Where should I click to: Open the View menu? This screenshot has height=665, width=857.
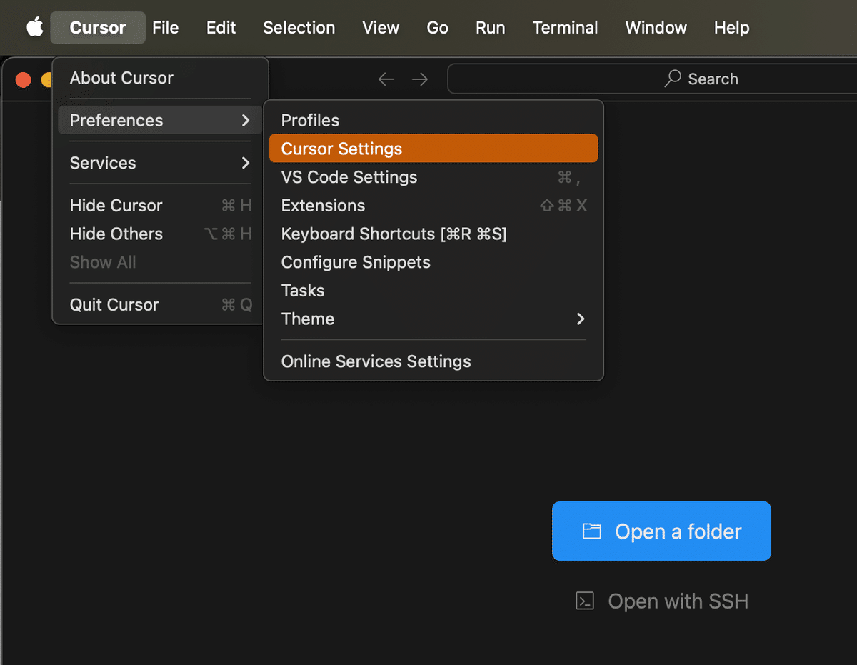click(381, 27)
